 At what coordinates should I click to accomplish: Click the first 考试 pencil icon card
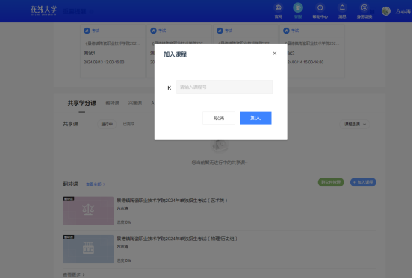87,31
